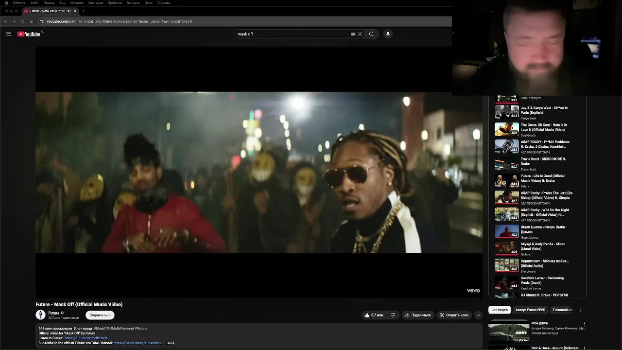Open the on-screen keyboard in search box

coord(353,34)
